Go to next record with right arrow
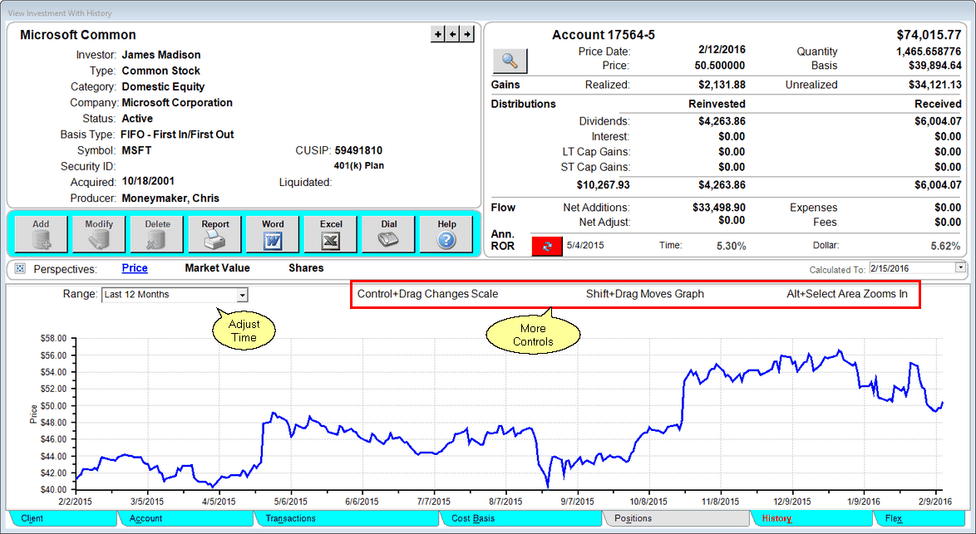Screen dimensions: 976x534 coord(467,34)
